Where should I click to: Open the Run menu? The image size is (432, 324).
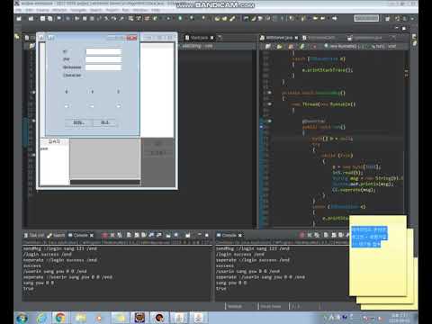point(125,10)
